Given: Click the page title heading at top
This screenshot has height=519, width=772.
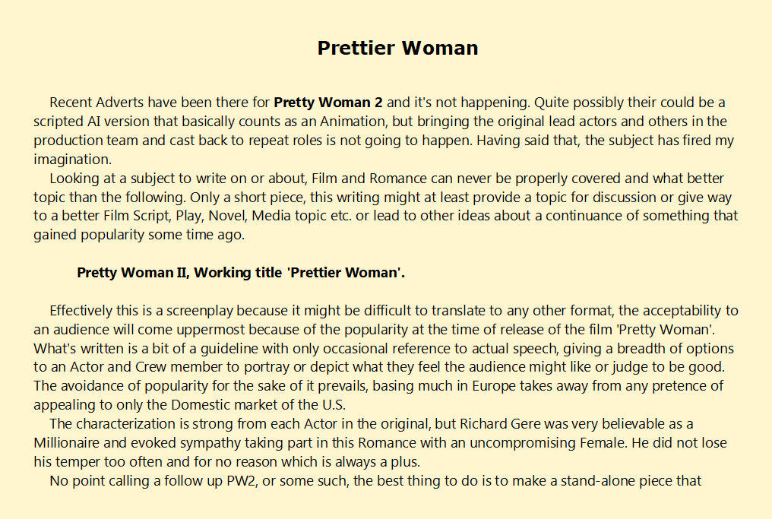Looking at the screenshot, I should (397, 48).
